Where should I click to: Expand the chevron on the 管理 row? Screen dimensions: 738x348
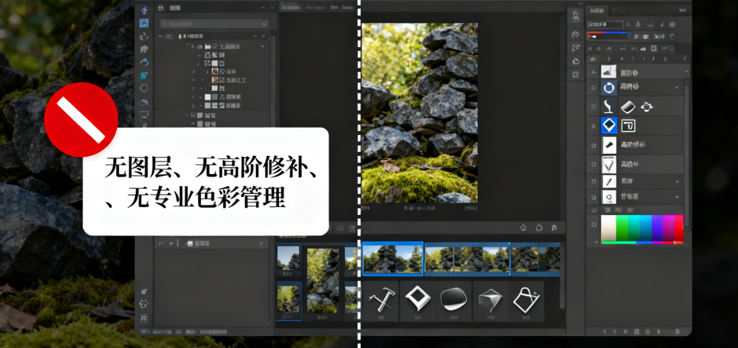click(x=677, y=197)
